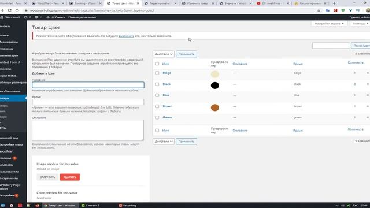Switch to the 'Cooking – Woodmart' tab

coord(86,3)
